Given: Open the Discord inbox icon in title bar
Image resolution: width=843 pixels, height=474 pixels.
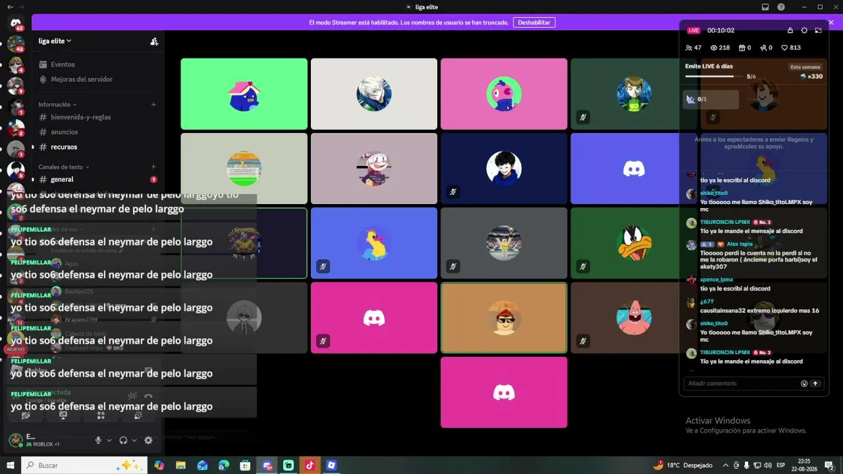Looking at the screenshot, I should (x=765, y=7).
